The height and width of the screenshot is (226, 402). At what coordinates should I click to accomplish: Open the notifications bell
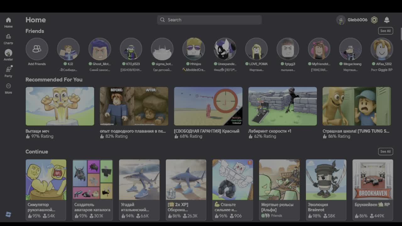pos(387,20)
